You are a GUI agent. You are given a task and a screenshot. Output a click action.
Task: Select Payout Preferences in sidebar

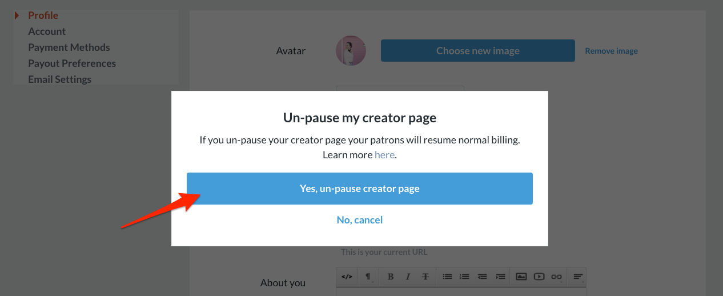tap(72, 63)
